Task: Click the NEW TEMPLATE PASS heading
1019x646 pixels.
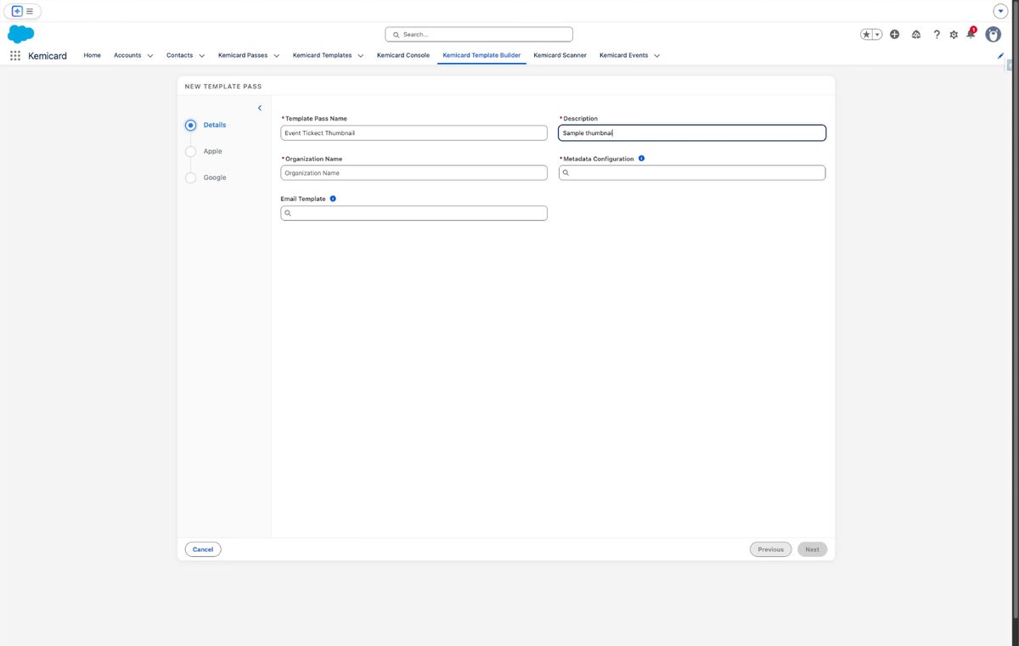Action: [223, 87]
